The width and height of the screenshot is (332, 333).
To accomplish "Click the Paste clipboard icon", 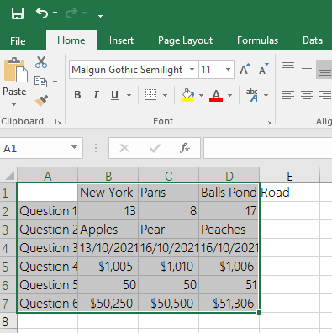I will click(x=15, y=70).
